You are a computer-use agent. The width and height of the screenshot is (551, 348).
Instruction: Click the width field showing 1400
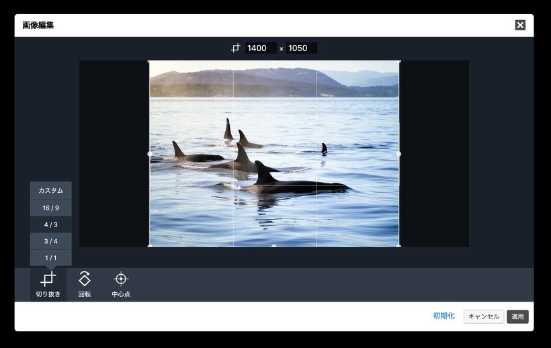tap(261, 48)
